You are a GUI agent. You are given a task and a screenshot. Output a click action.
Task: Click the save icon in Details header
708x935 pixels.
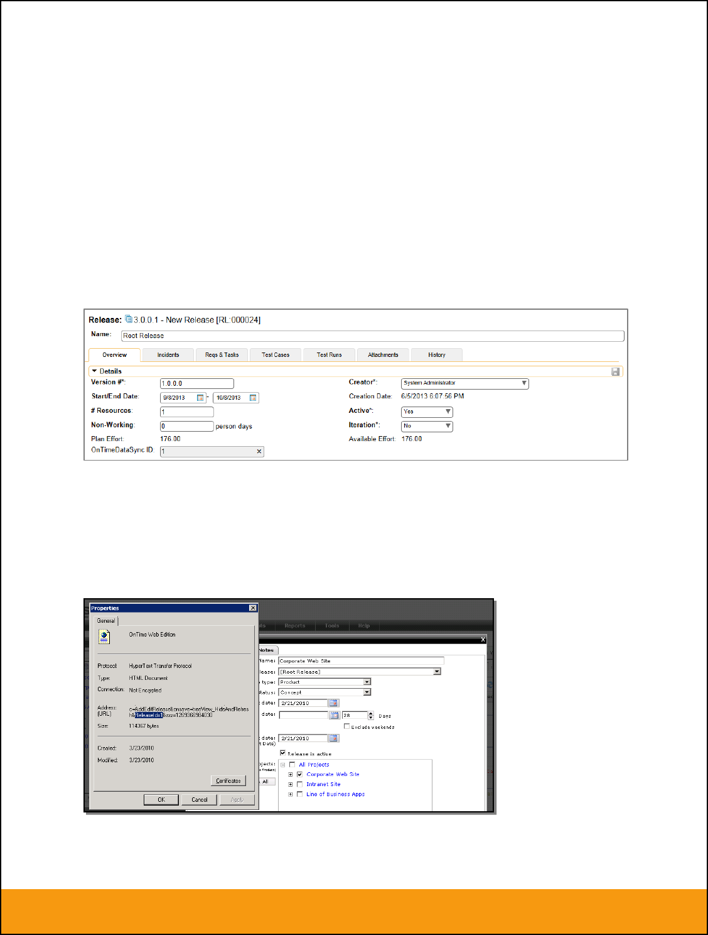pos(615,371)
